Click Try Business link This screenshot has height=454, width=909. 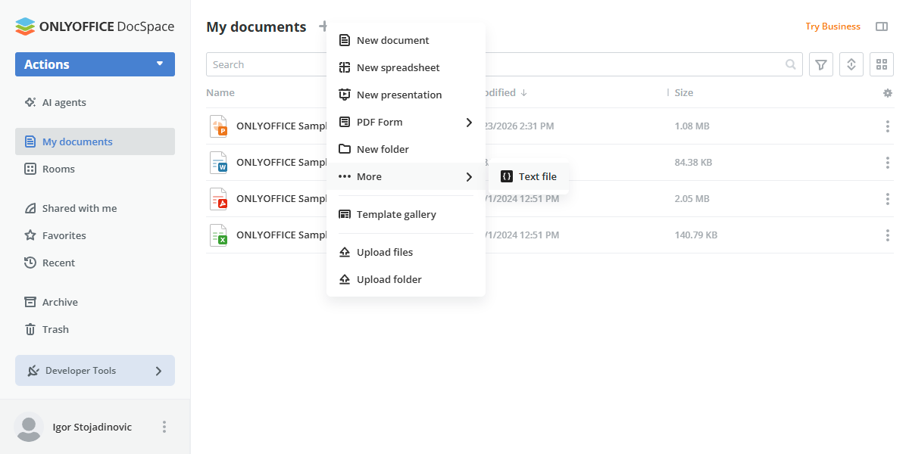pos(832,26)
